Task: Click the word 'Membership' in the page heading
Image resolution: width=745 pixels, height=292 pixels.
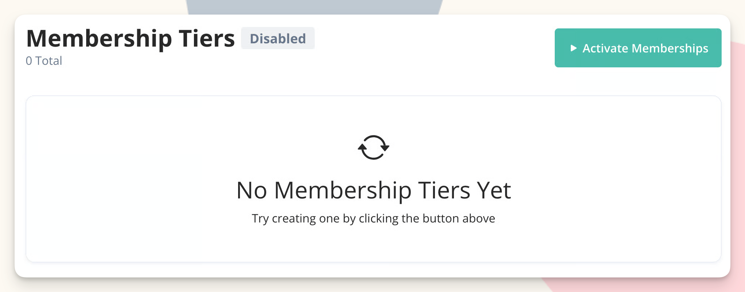Action: (99, 39)
